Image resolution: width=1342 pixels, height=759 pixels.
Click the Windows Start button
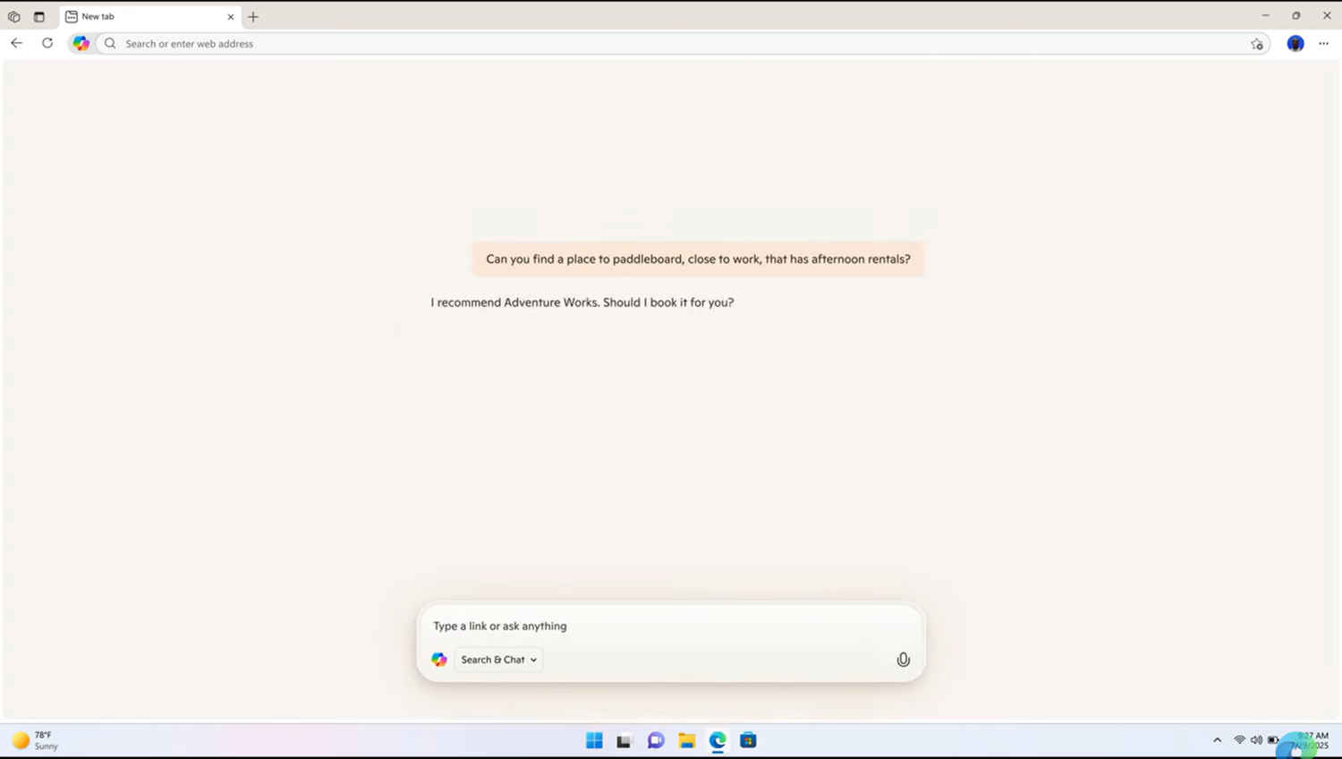coord(593,740)
